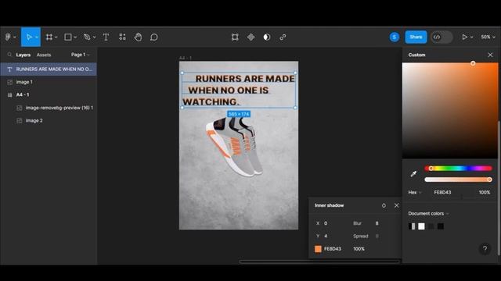Image resolution: width=501 pixels, height=281 pixels.
Task: Open the Page 1 dropdown
Action: pos(80,55)
